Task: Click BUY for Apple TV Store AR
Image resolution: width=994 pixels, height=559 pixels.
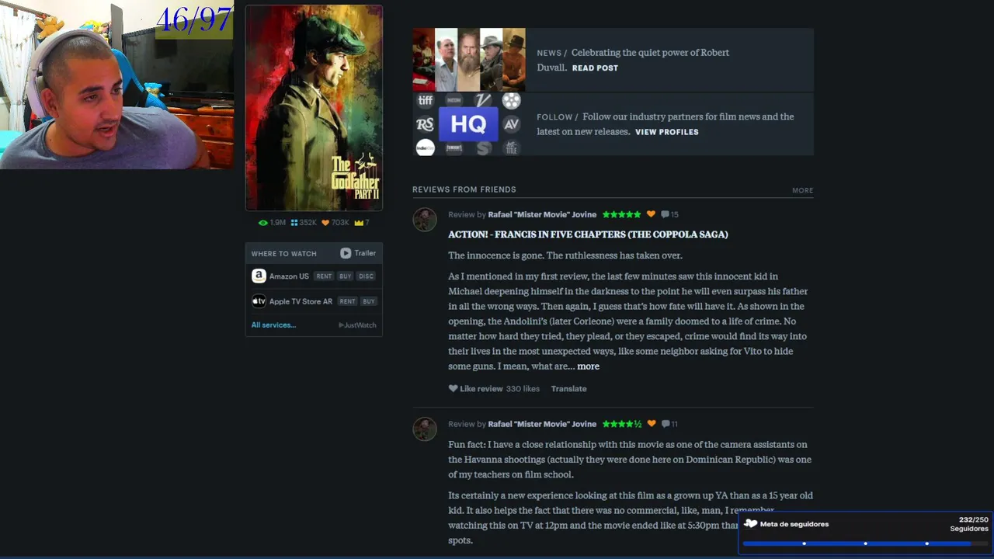Action: 369,301
